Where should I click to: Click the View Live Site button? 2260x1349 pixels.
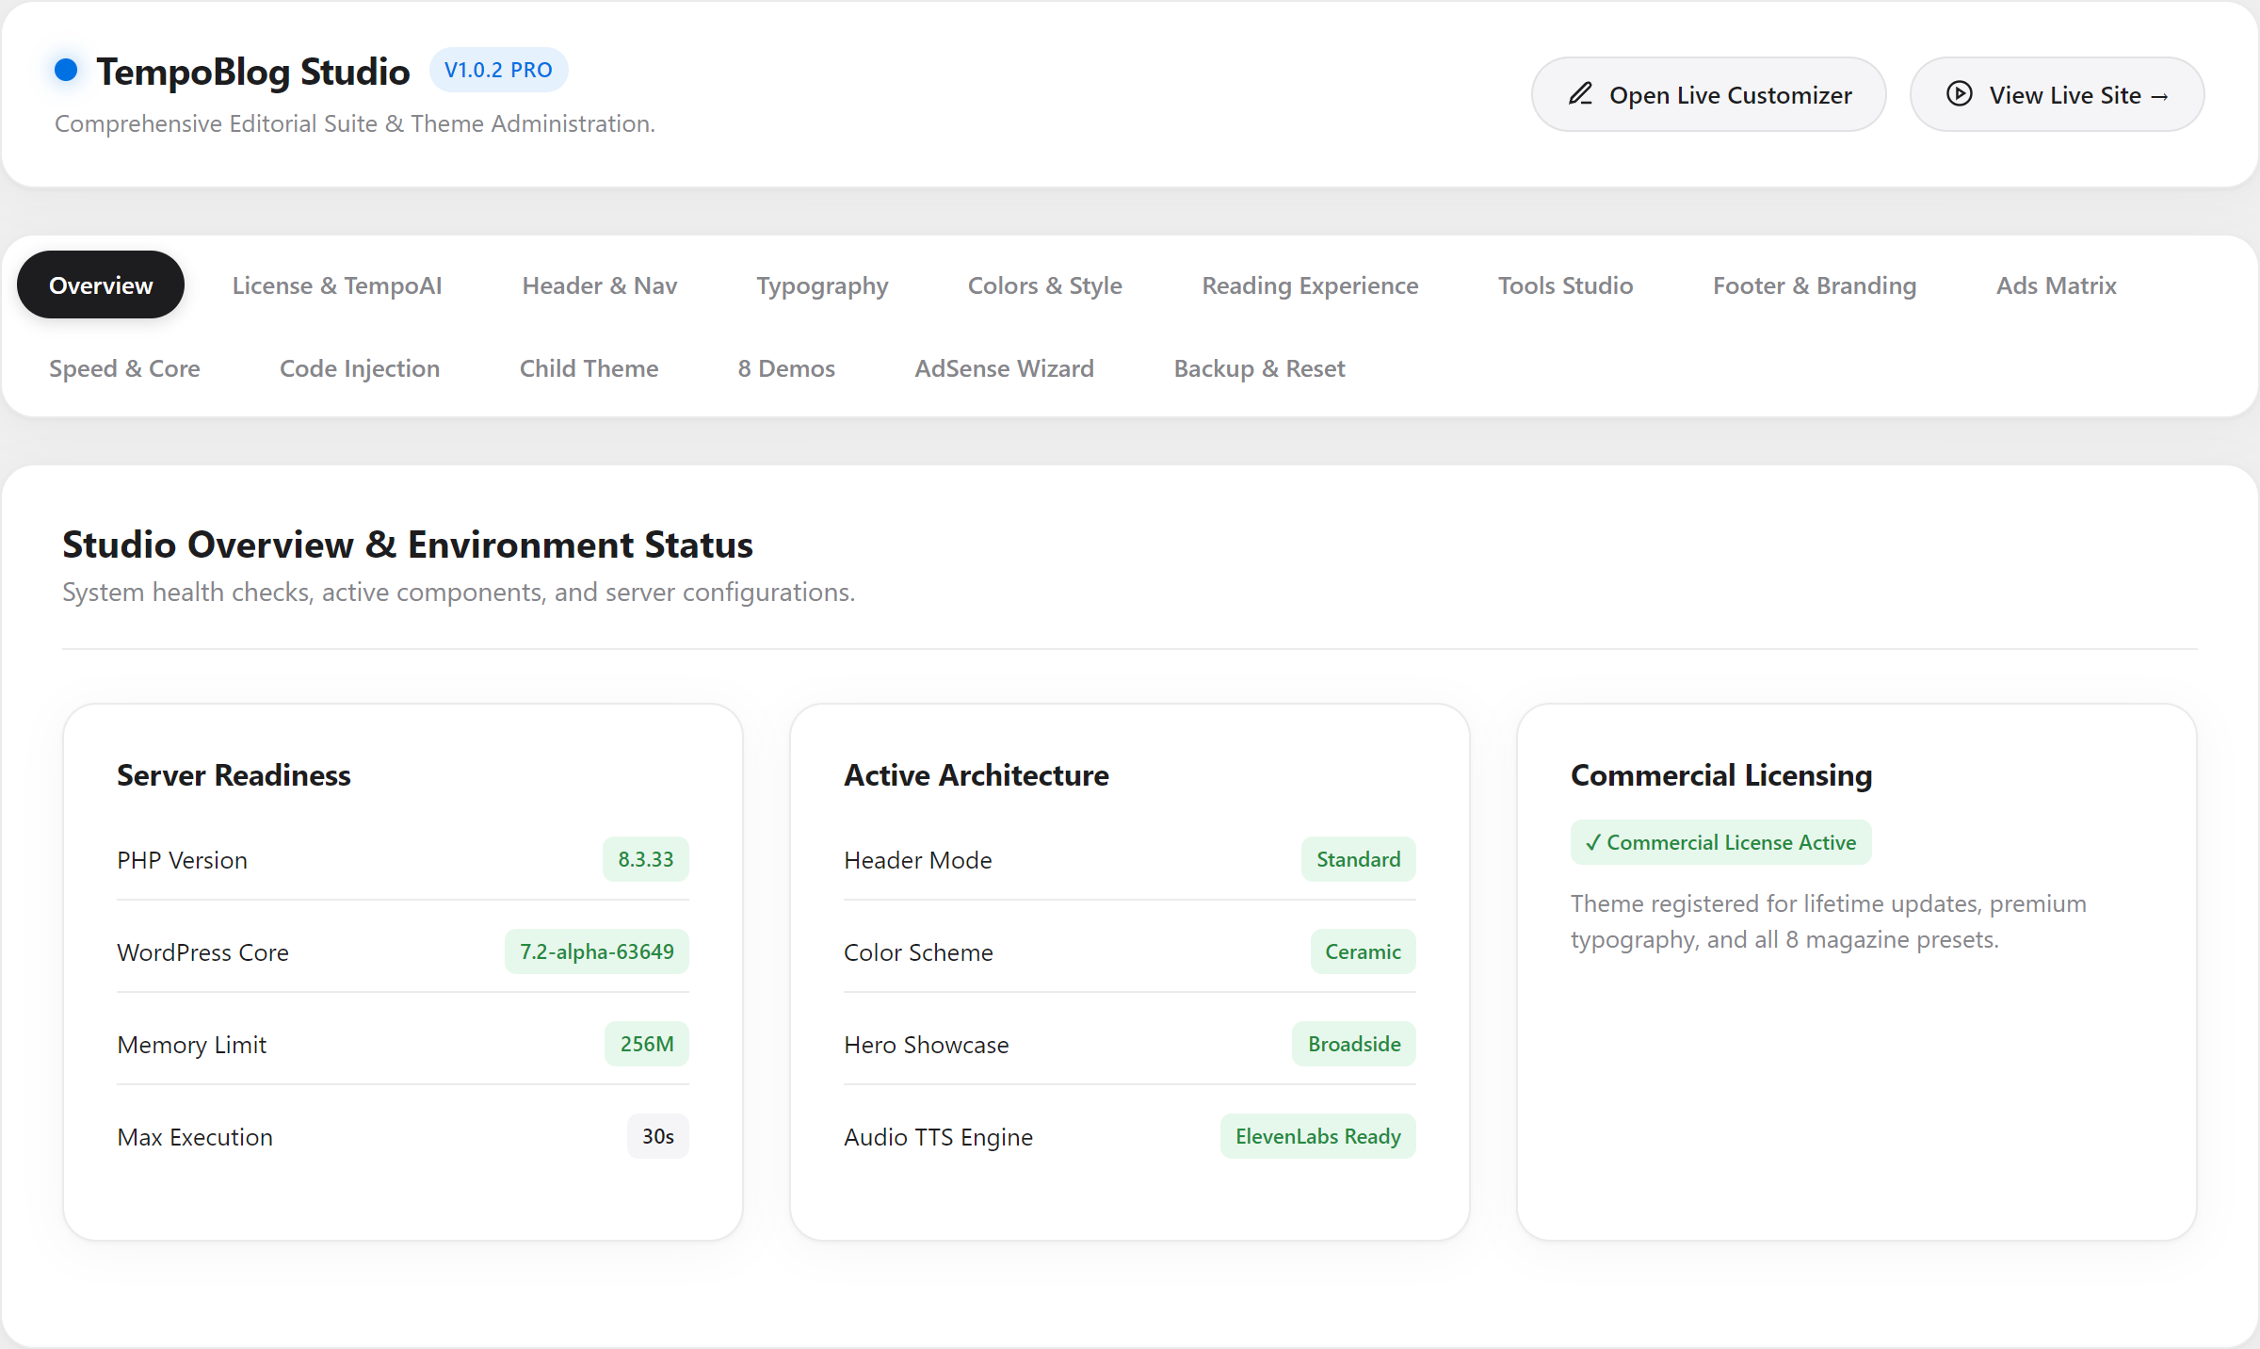[x=2057, y=94]
